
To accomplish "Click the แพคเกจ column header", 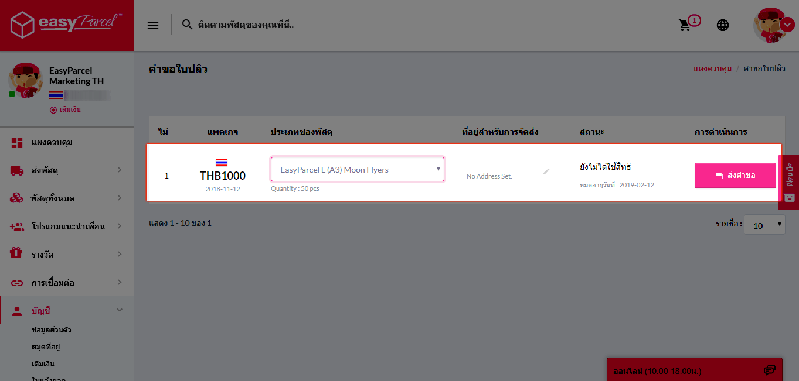I will tap(223, 132).
